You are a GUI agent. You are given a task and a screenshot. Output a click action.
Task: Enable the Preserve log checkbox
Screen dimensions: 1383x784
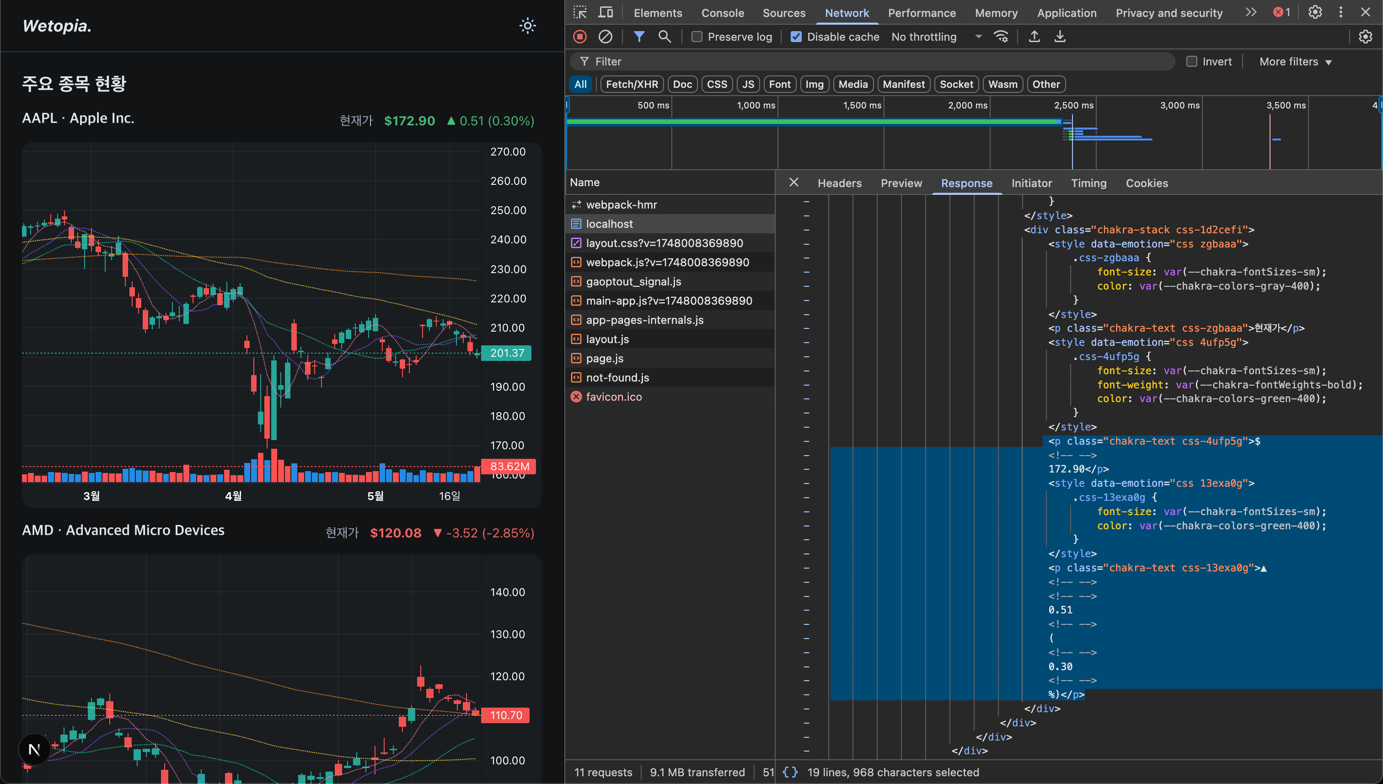pos(697,37)
